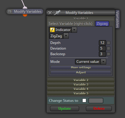
Task: Open the ZigZag indicator dropdown arrow
Action: pyautogui.click(x=66, y=36)
